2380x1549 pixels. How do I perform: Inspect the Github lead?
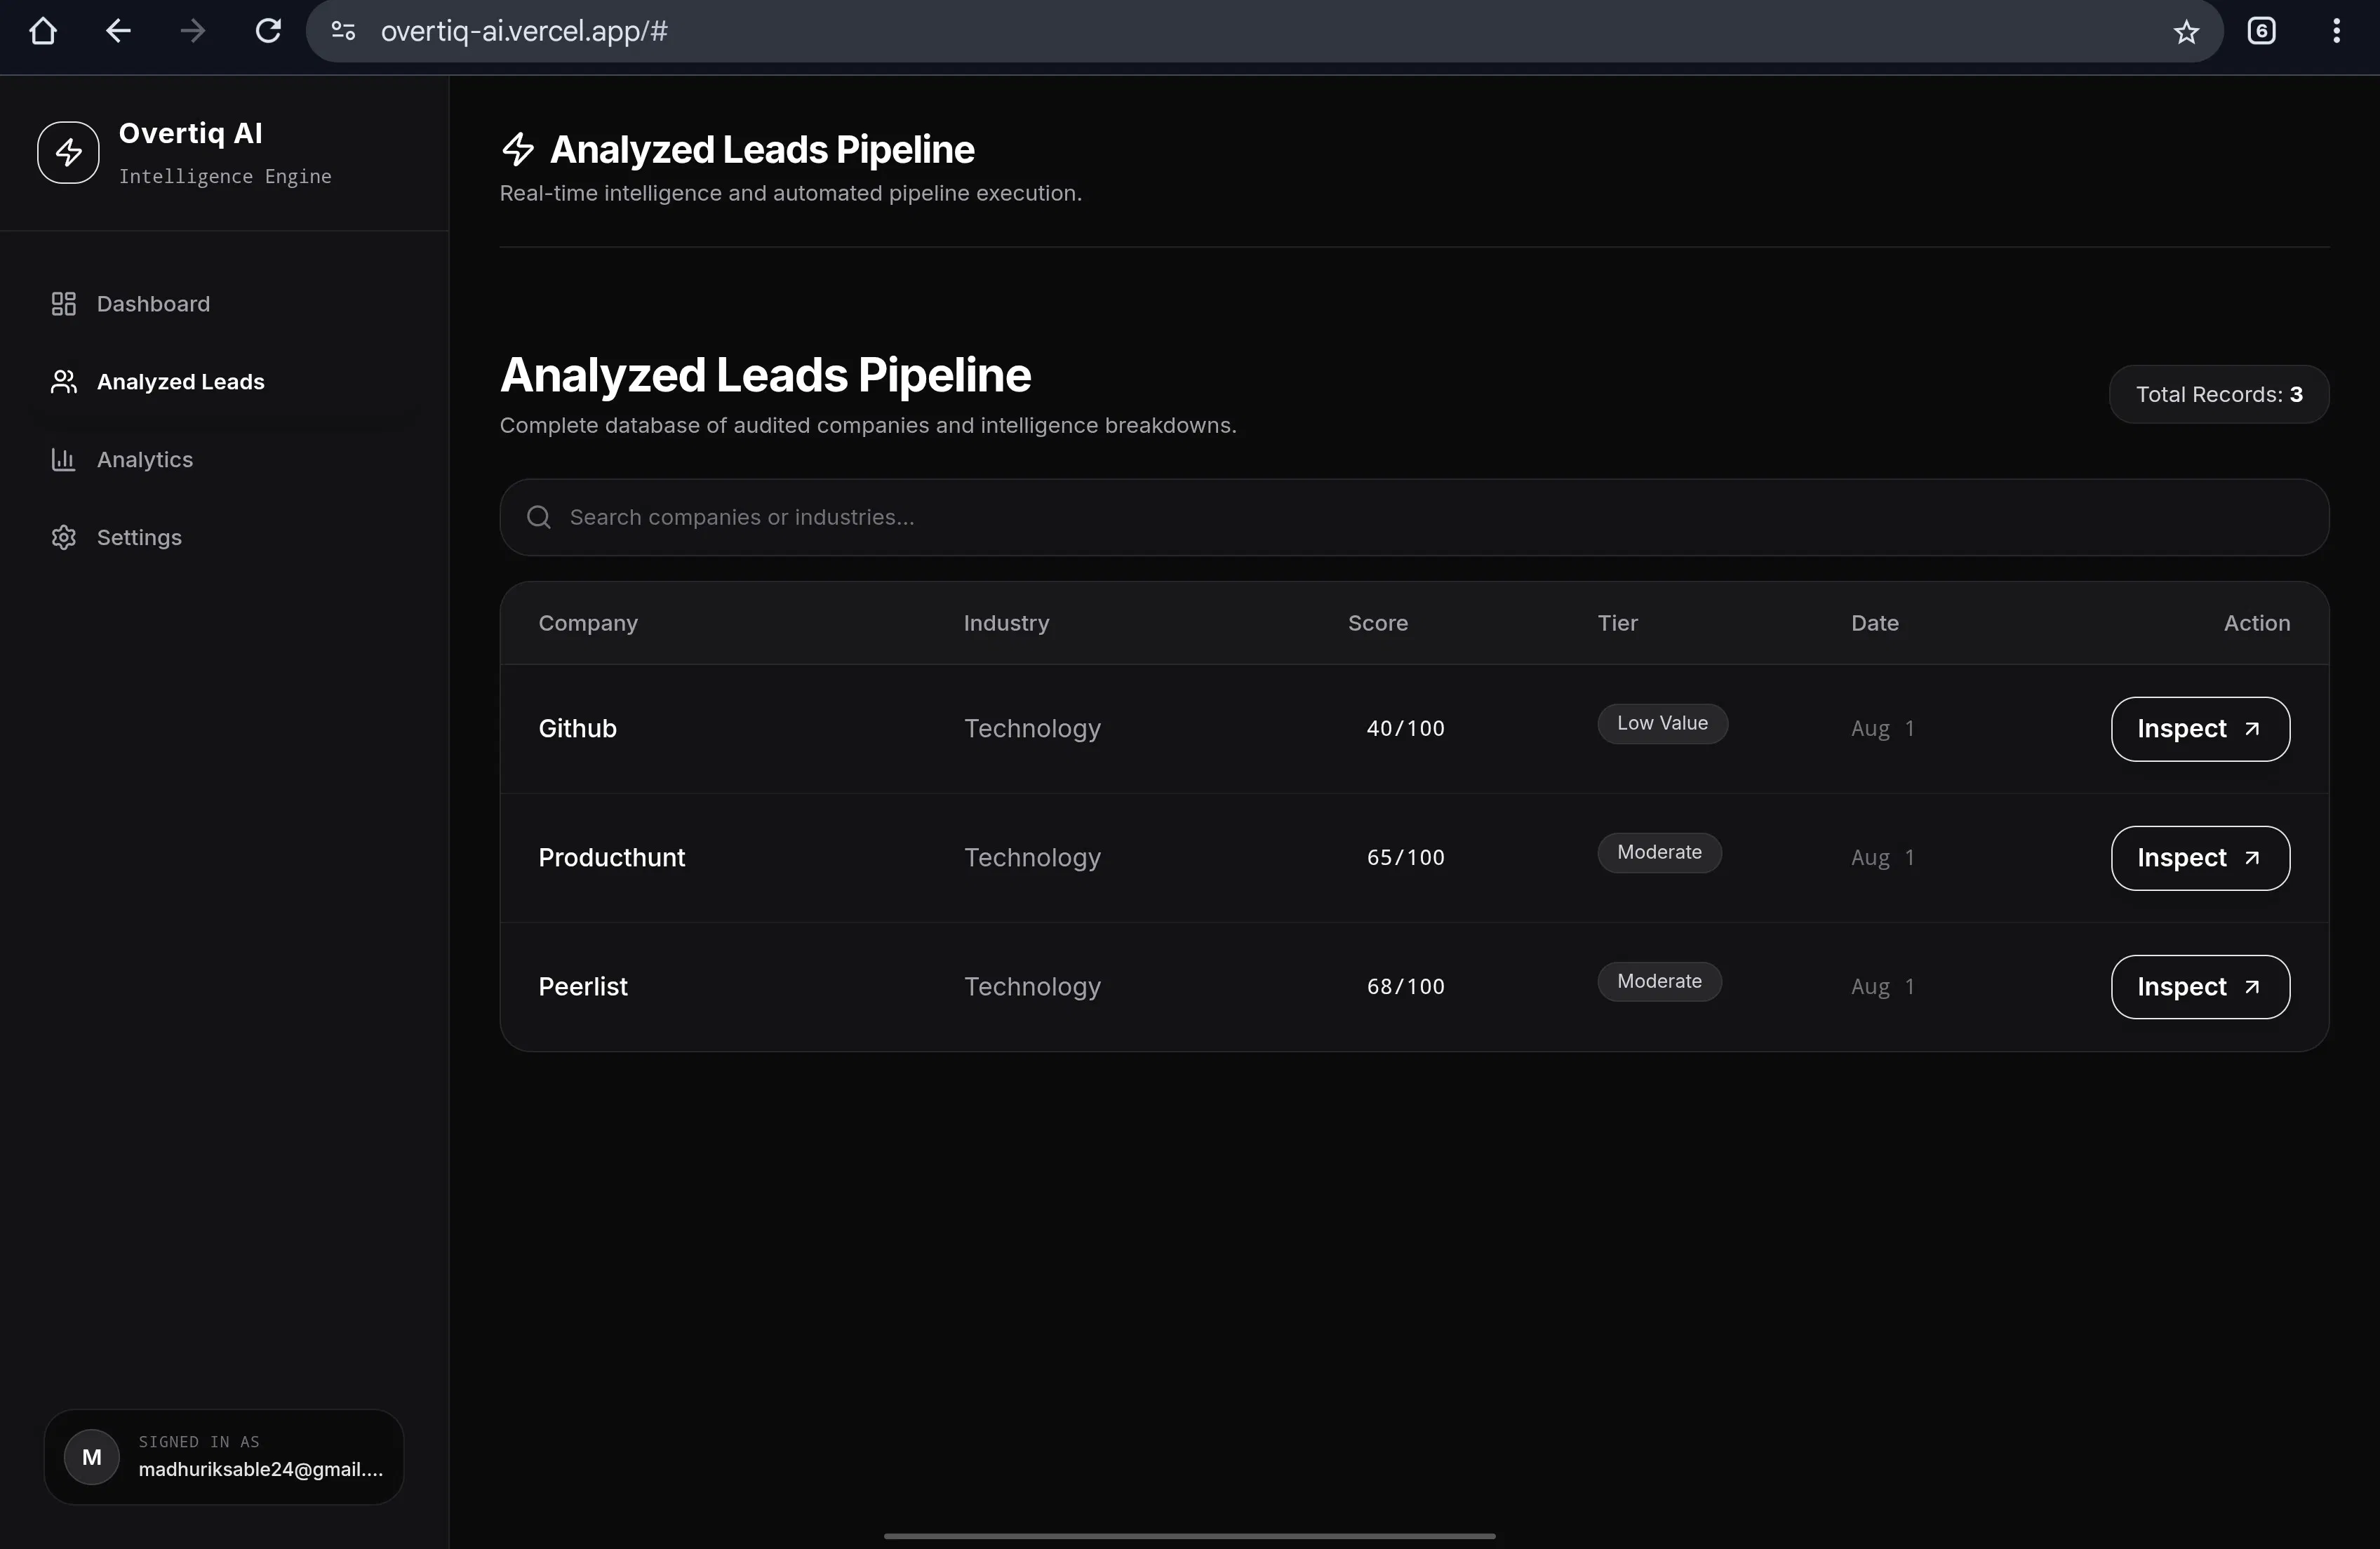pos(2200,729)
